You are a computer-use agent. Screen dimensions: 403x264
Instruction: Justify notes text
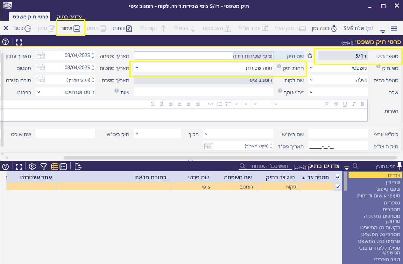(x=171, y=104)
